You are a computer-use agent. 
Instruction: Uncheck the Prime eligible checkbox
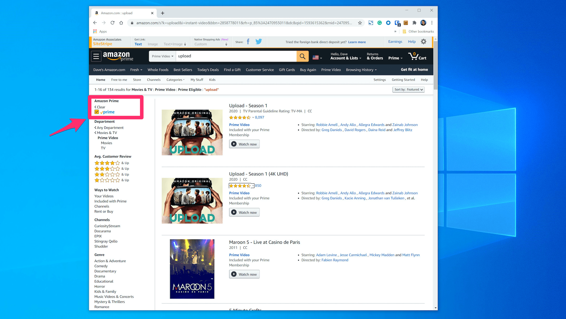click(x=97, y=112)
